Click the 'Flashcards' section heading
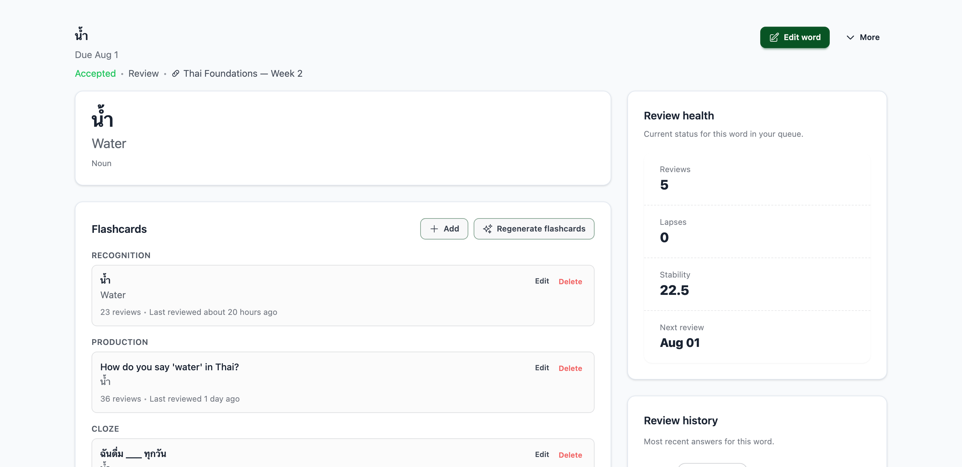 point(119,229)
